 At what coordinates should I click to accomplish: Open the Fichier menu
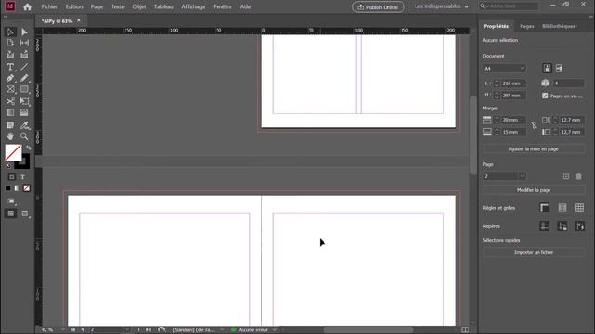pyautogui.click(x=49, y=6)
